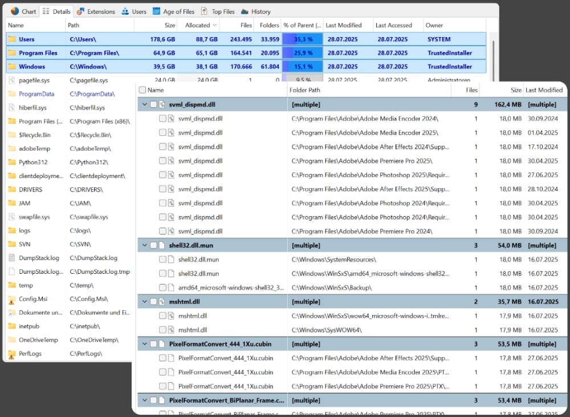Click the History tab cloud icon

click(x=245, y=11)
